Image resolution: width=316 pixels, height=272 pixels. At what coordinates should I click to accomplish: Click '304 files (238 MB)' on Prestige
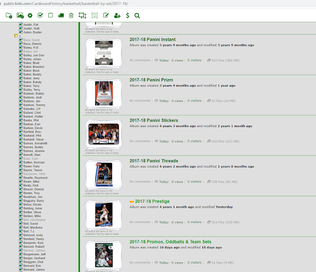coord(225,222)
